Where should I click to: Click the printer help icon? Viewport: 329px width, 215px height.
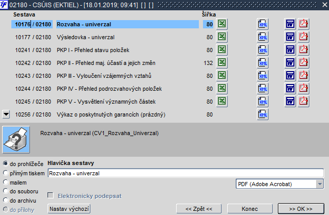(16, 140)
